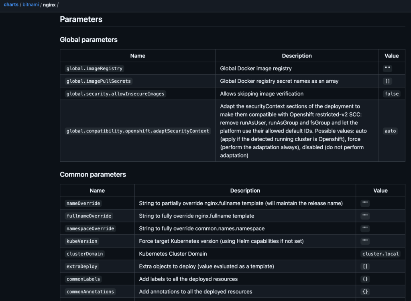Click the namespaceOverride parameter name
The image size is (411, 301).
coord(90,228)
